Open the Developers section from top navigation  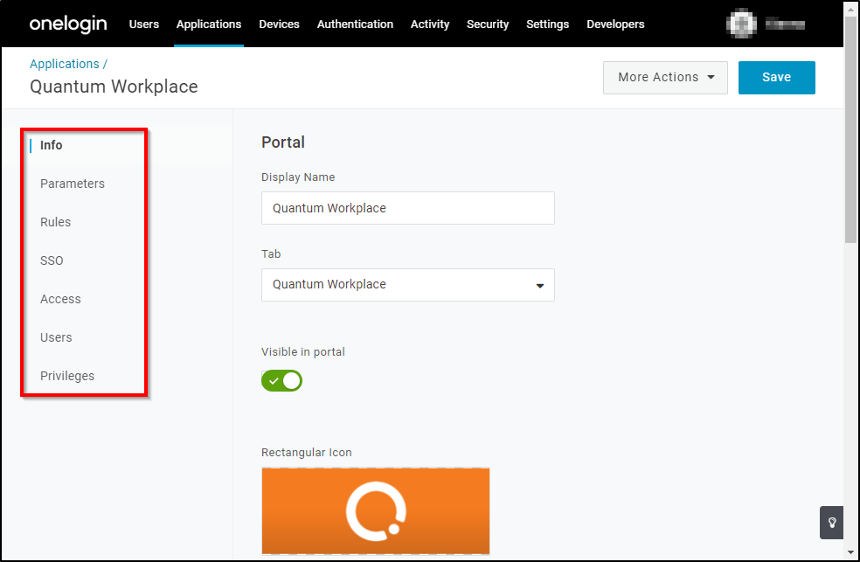click(615, 24)
